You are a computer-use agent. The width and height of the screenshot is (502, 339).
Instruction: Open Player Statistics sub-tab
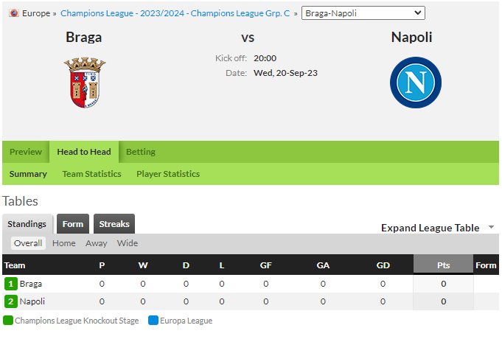[168, 174]
